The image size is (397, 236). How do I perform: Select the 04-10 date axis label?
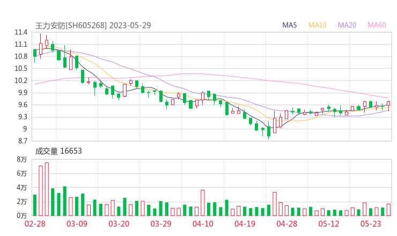tap(203, 224)
